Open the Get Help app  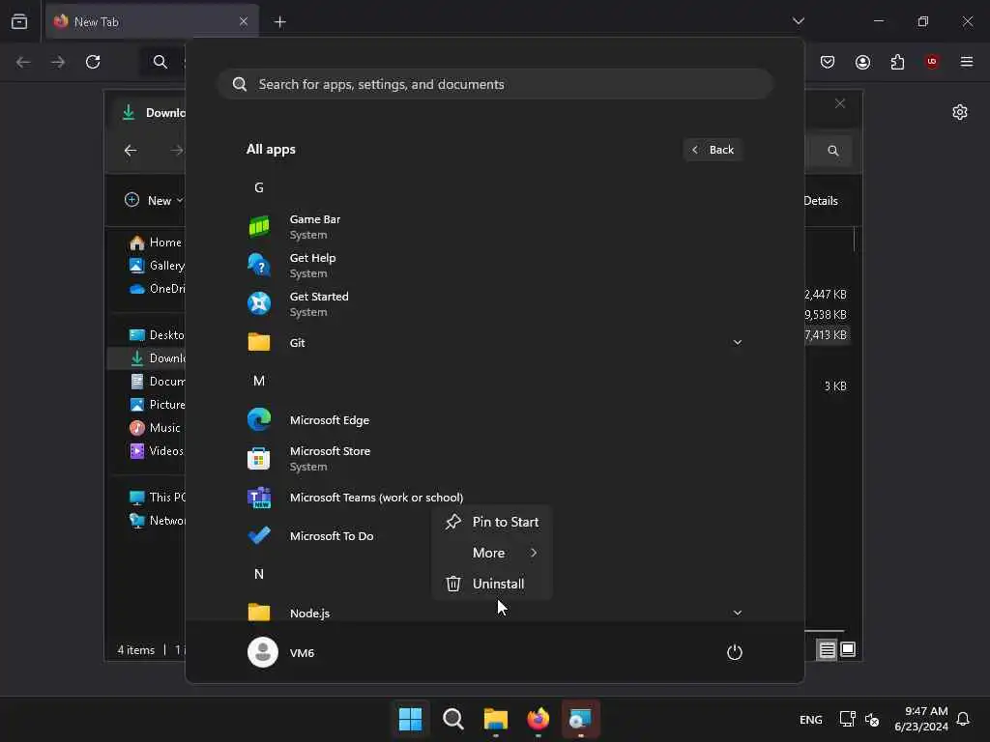pos(494,265)
